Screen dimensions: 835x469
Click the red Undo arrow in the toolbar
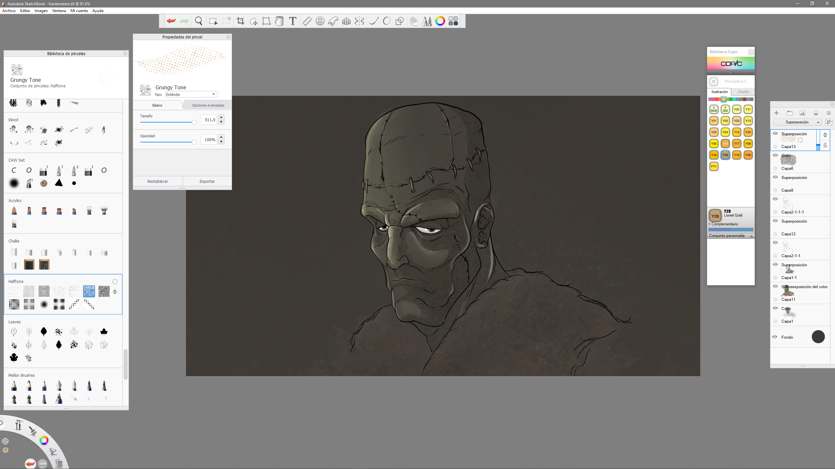(171, 21)
